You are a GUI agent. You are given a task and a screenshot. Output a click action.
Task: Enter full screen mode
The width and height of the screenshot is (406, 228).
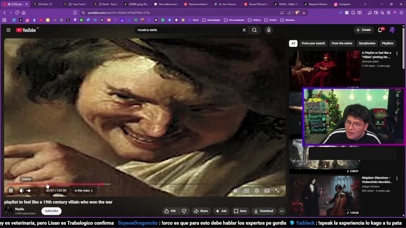tap(277, 191)
